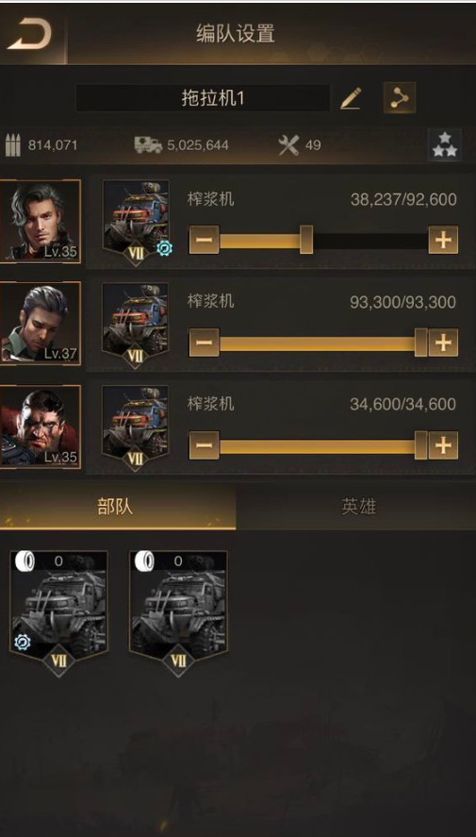Screen dimensions: 476x837
Task: Select the first grey troop card with gear badge
Action: [58, 612]
